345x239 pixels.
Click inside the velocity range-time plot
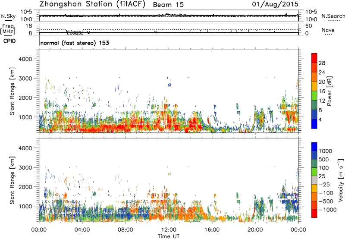(169, 180)
